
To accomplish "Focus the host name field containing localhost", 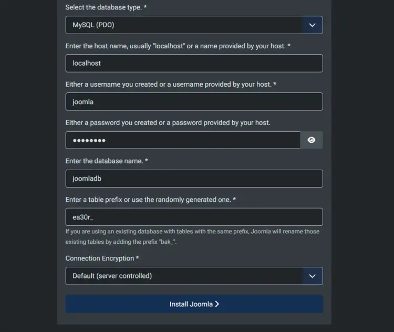I will 194,63.
